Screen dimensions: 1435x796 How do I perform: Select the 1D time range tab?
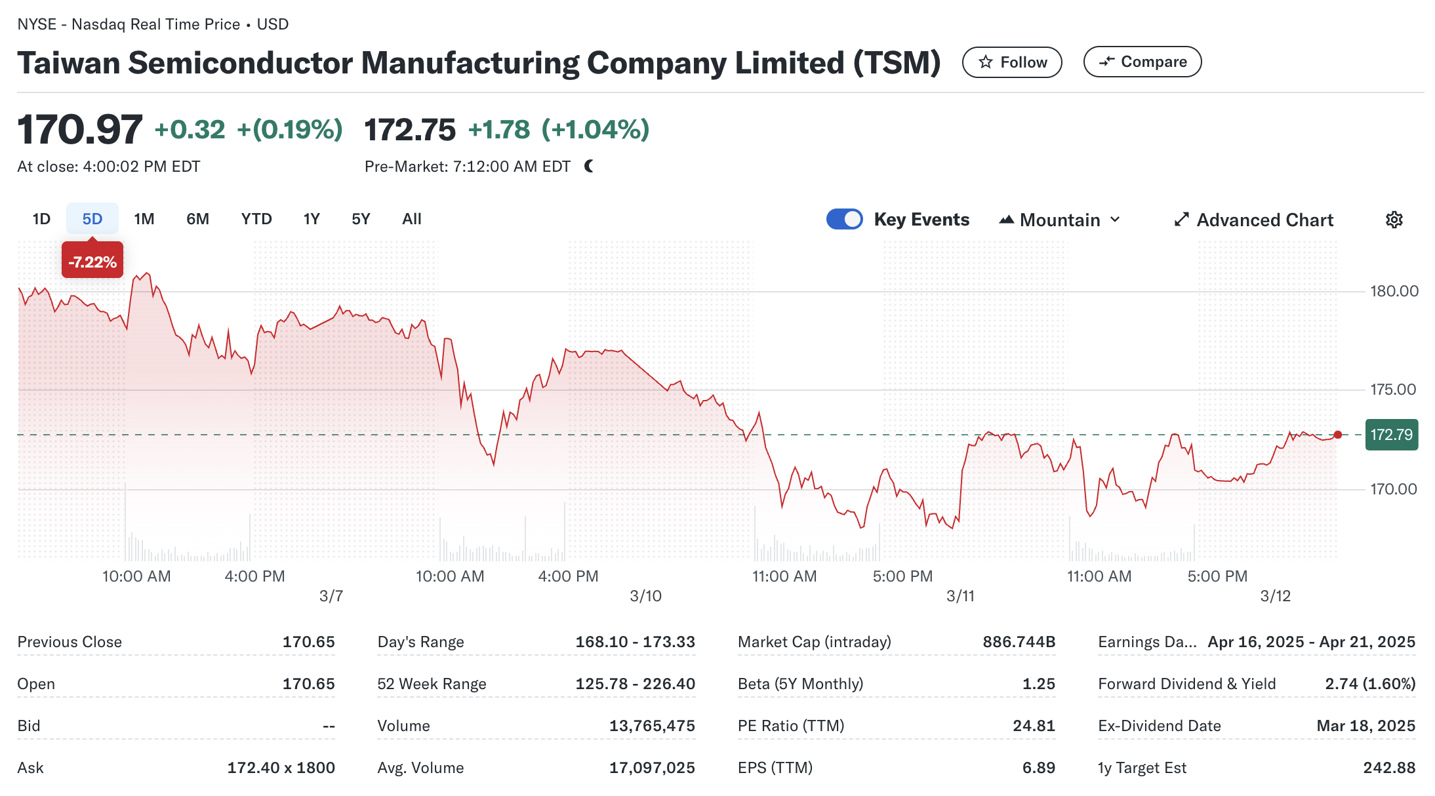(x=41, y=219)
